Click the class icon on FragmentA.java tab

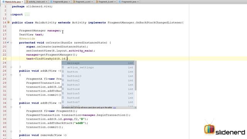point(120,2)
